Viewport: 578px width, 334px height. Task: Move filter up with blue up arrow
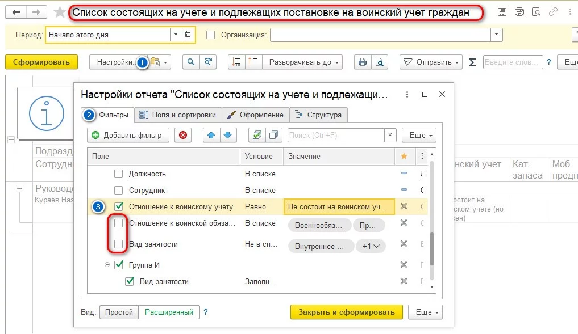(211, 135)
